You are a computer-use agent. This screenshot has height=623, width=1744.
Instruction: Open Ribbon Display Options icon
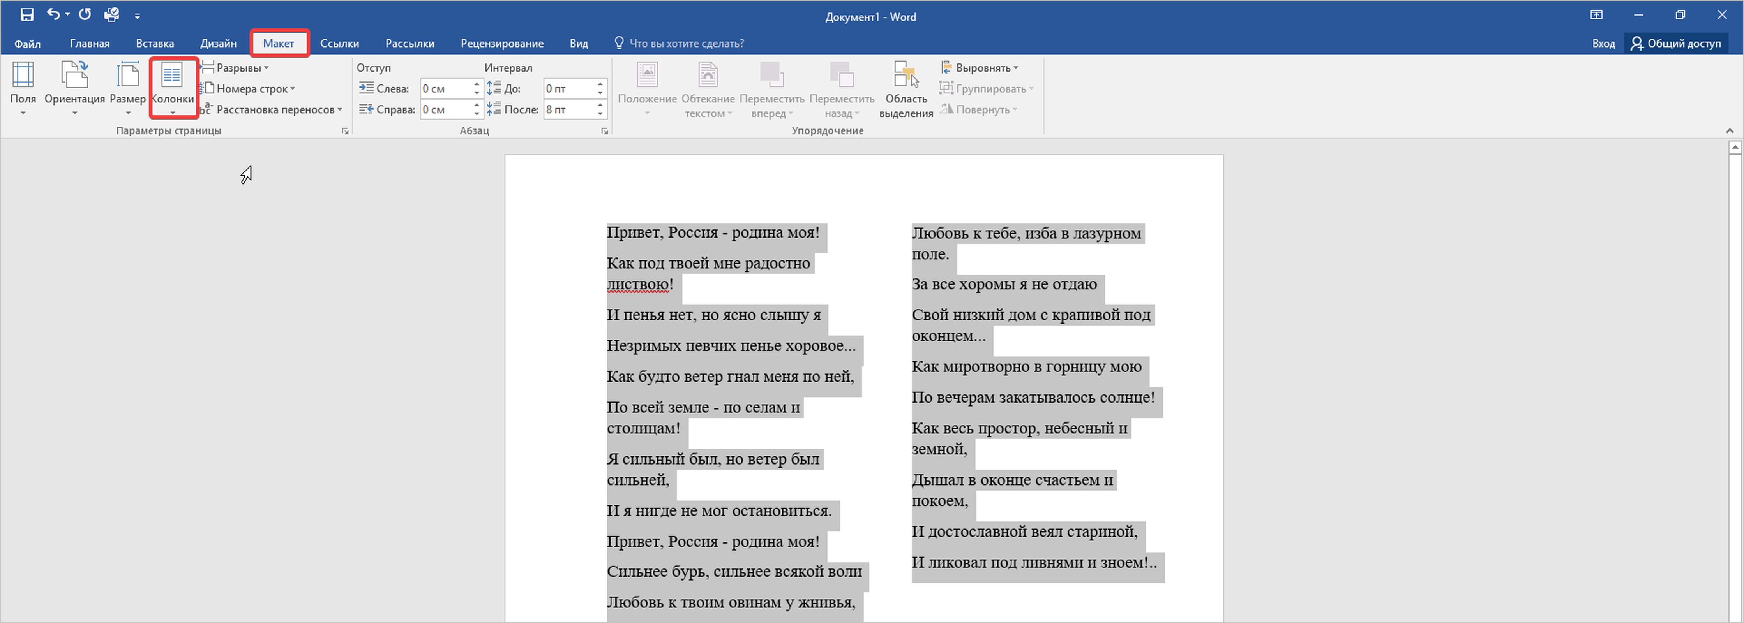point(1596,15)
